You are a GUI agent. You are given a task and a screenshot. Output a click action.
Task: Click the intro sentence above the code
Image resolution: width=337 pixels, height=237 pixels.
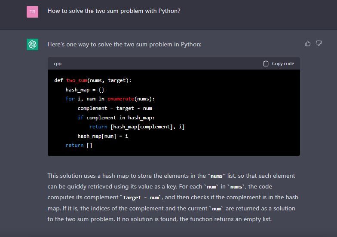click(x=125, y=45)
